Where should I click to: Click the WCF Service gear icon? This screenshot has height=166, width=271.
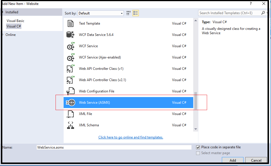pos(71,46)
